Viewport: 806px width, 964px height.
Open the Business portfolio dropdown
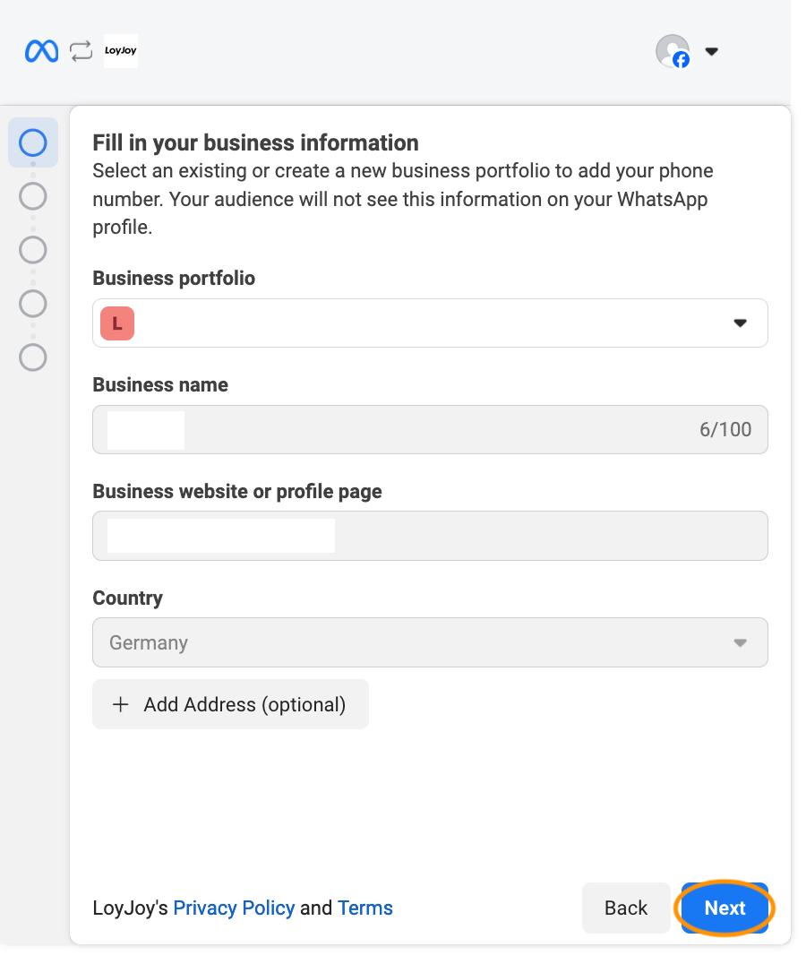pyautogui.click(x=741, y=323)
